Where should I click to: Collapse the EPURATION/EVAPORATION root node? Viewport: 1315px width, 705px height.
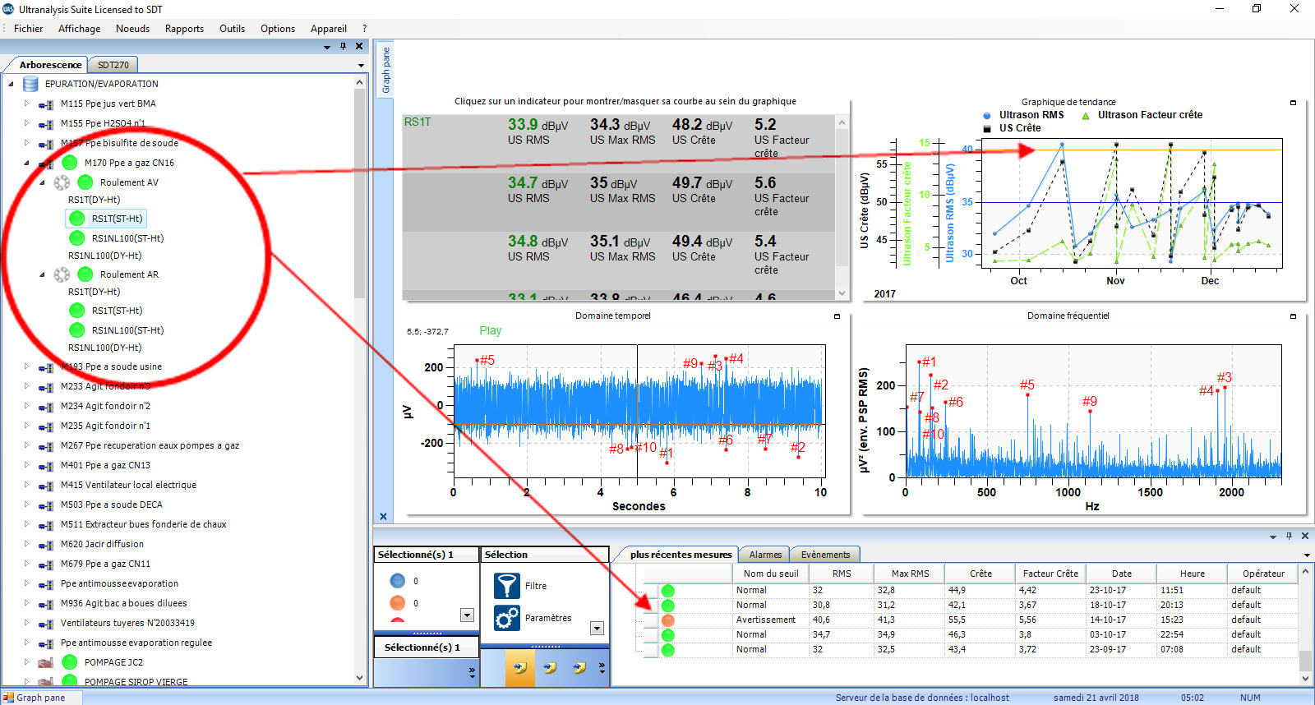(11, 84)
